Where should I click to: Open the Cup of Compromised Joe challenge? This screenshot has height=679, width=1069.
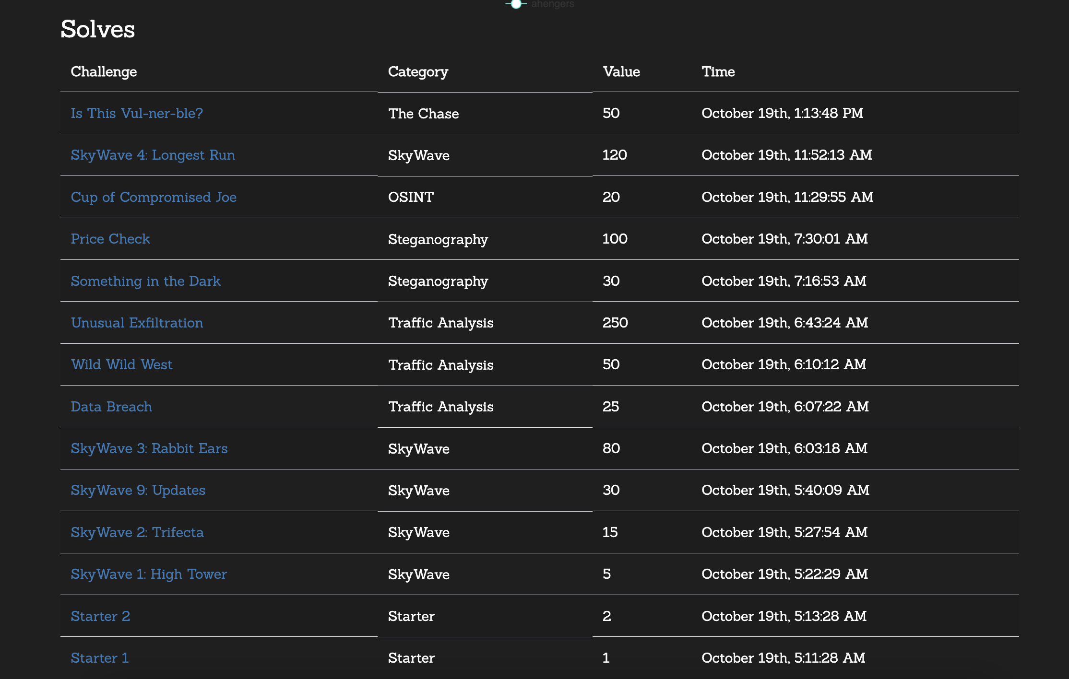tap(154, 197)
